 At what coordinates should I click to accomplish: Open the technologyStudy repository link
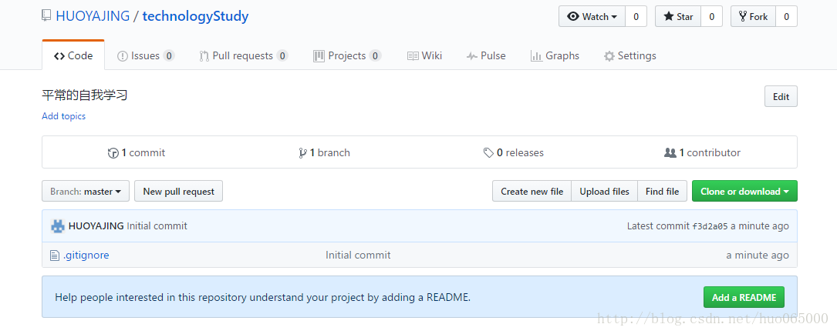[195, 16]
